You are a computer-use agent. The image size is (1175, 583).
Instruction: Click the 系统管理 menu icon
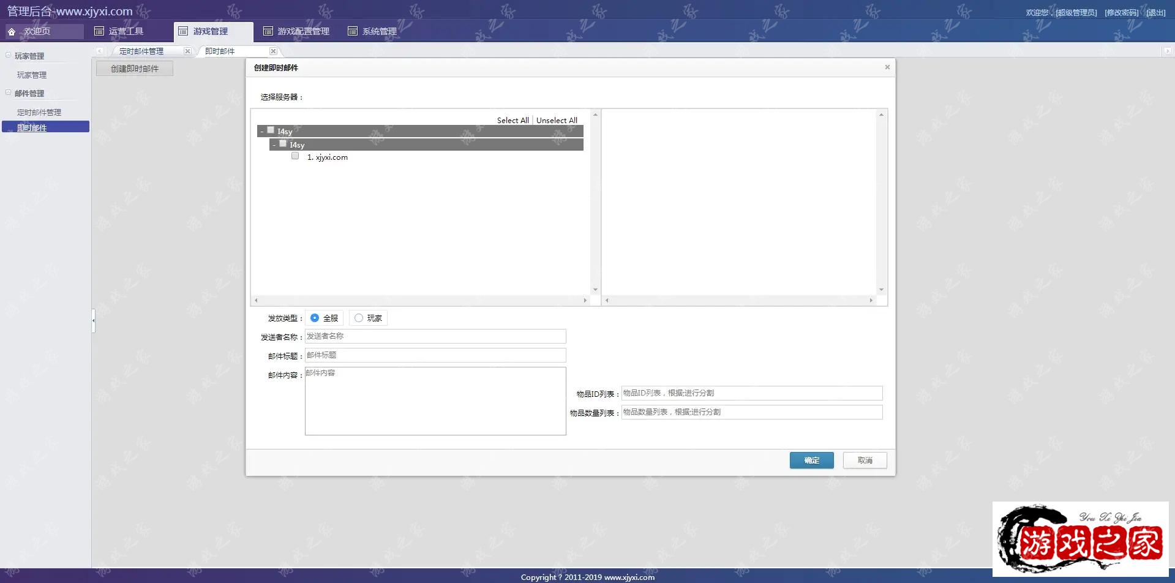[x=352, y=31]
